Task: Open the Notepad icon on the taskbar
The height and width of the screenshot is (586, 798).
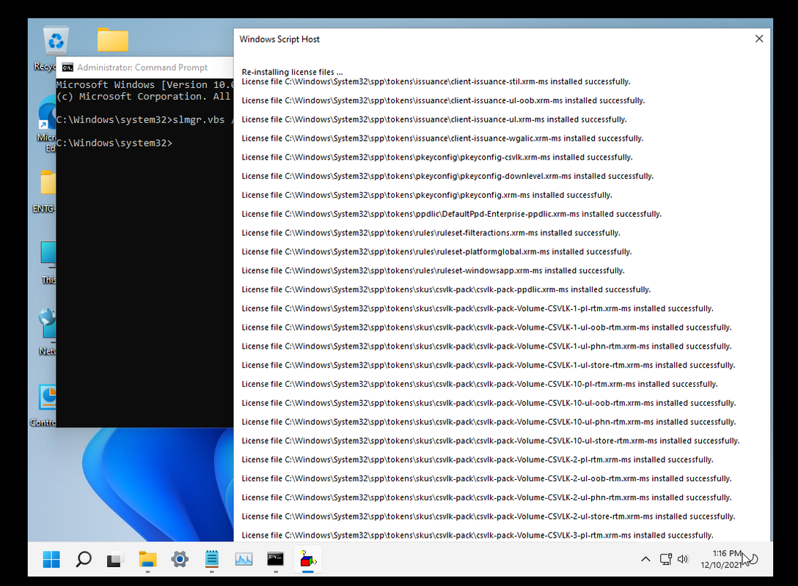Action: coord(212,560)
